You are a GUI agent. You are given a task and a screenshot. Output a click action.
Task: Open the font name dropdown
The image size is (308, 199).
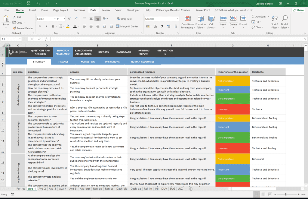54,19
